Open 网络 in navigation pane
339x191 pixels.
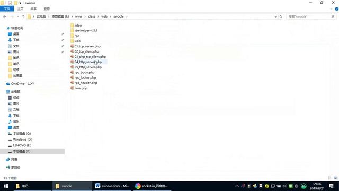click(x=12, y=159)
